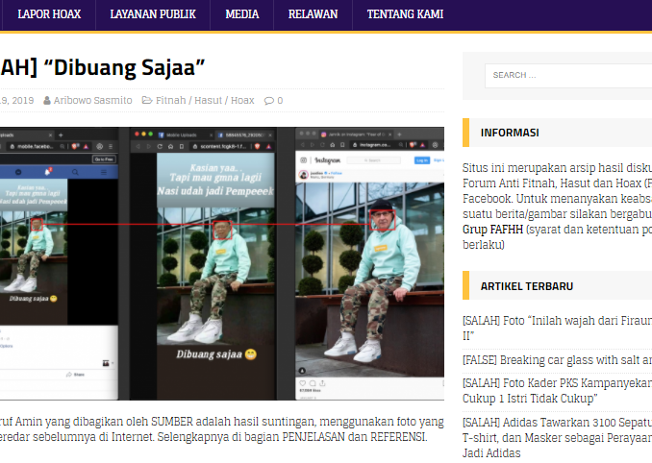Viewport: 652px width, 463px height.
Task: Open article Breaking car glass with salt
Action: click(557, 360)
